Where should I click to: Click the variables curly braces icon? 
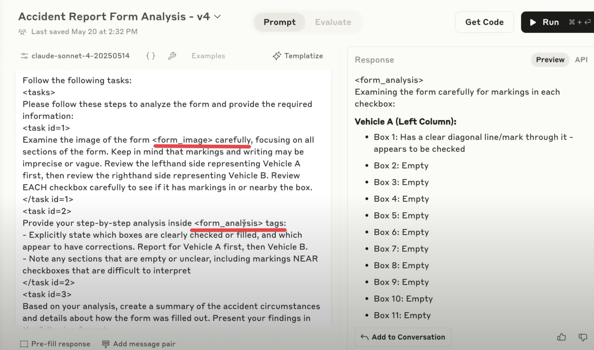(151, 56)
